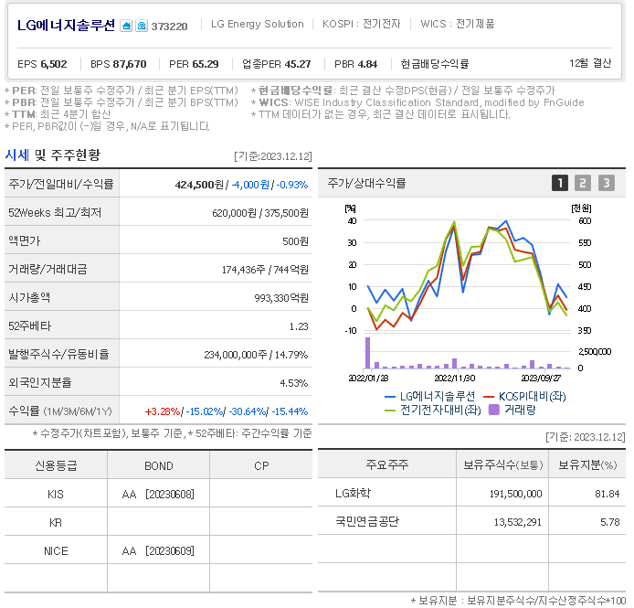The image size is (634, 608).
Task: Select 52주베타 value 1.23
Action: pyautogui.click(x=299, y=326)
